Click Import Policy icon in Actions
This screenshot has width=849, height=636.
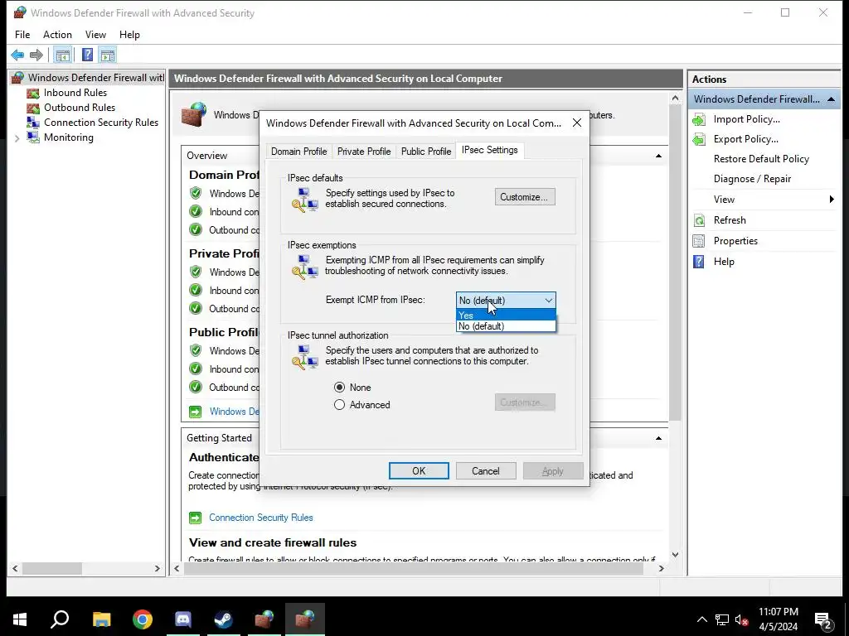(x=699, y=119)
